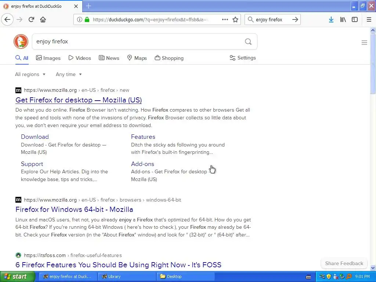Switch to Desktop folder in taskbar

pos(185,276)
